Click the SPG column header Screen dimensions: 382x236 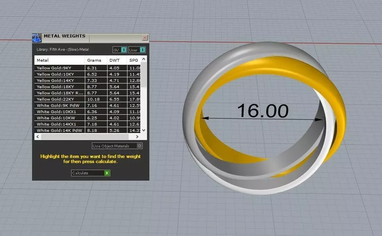click(134, 60)
